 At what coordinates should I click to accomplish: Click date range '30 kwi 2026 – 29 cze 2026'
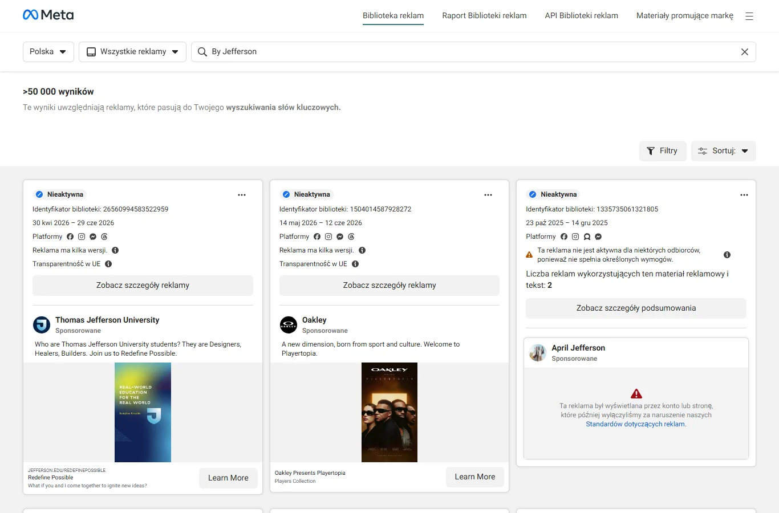pyautogui.click(x=73, y=223)
